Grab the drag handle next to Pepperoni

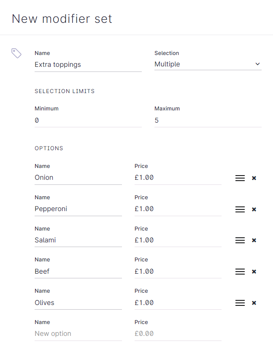coord(240,209)
